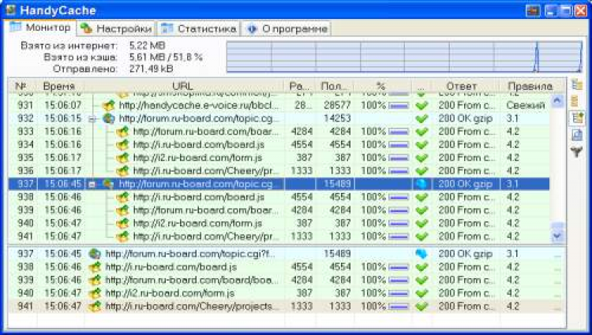
Task: Open the Настройки tab
Action: [116, 28]
